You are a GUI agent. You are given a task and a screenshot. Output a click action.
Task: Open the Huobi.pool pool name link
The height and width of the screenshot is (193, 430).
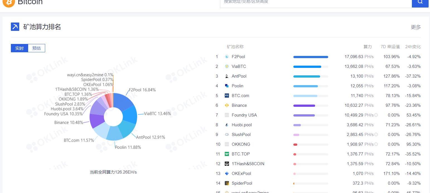(242, 125)
